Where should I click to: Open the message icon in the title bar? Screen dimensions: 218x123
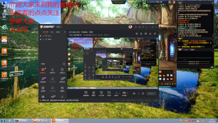(135, 27)
